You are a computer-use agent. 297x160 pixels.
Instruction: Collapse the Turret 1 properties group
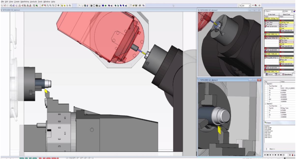point(265,84)
